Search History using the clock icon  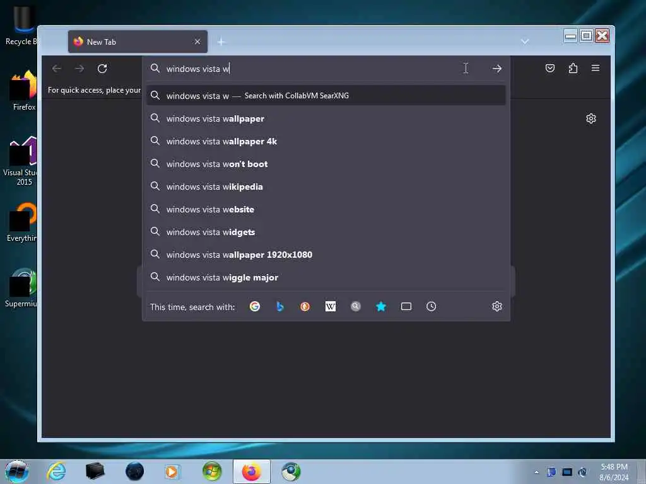point(432,306)
